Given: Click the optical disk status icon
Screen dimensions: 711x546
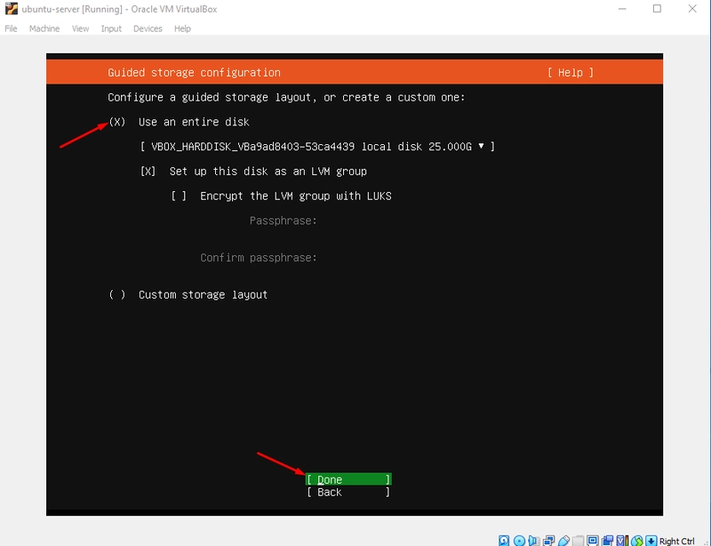Looking at the screenshot, I should tap(519, 541).
